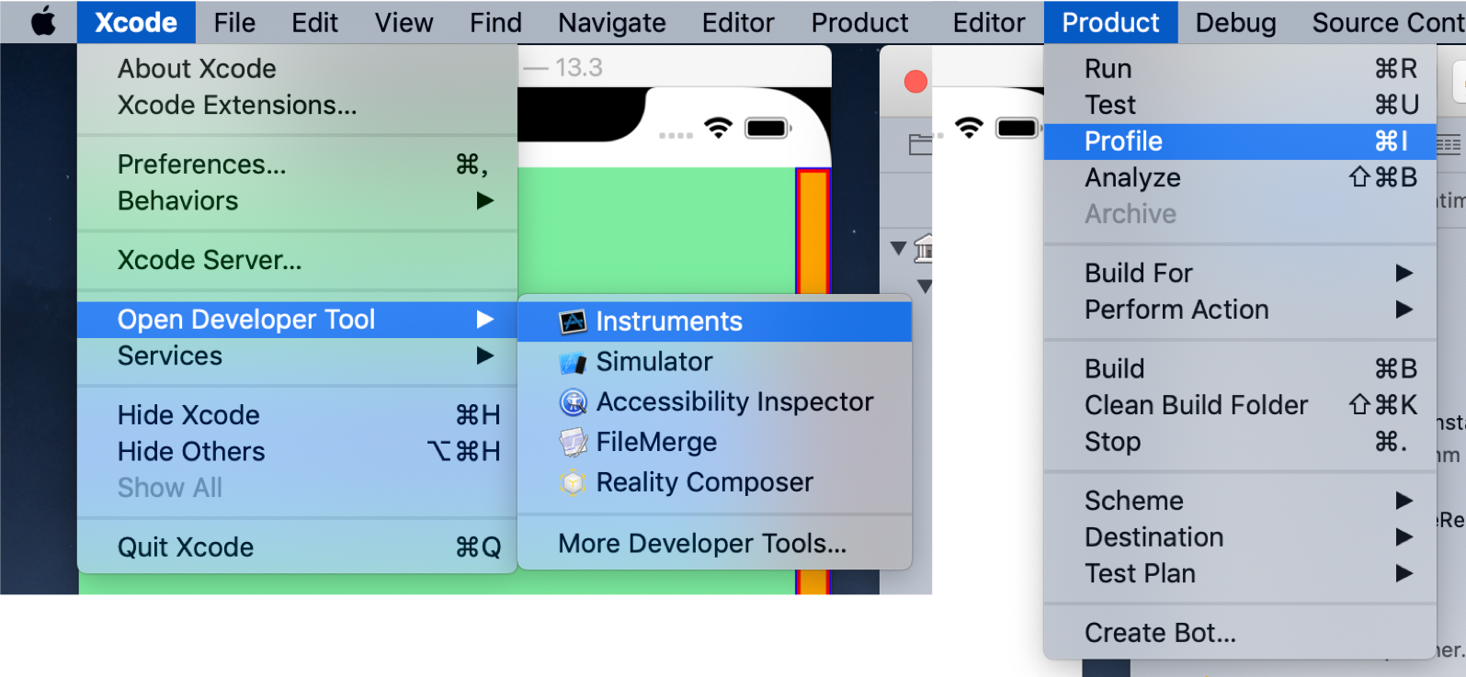Select Clean Build Folder
The width and height of the screenshot is (1466, 677).
(x=1196, y=405)
